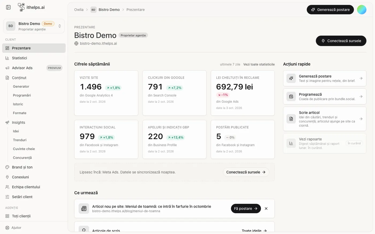Image resolution: width=375 pixels, height=234 pixels.
Task: Open Advisor Ads section
Action: click(34, 68)
